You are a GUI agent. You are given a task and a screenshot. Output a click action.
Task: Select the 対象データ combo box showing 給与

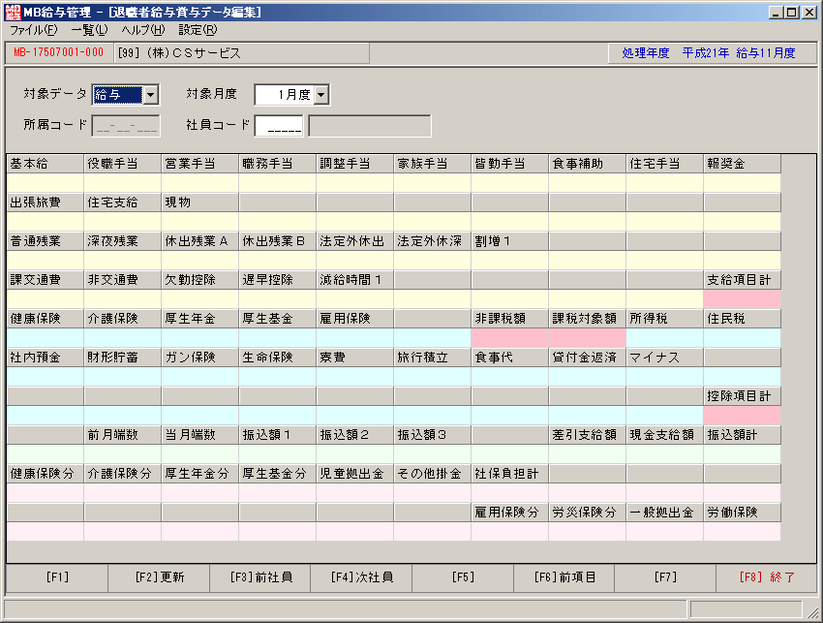125,95
